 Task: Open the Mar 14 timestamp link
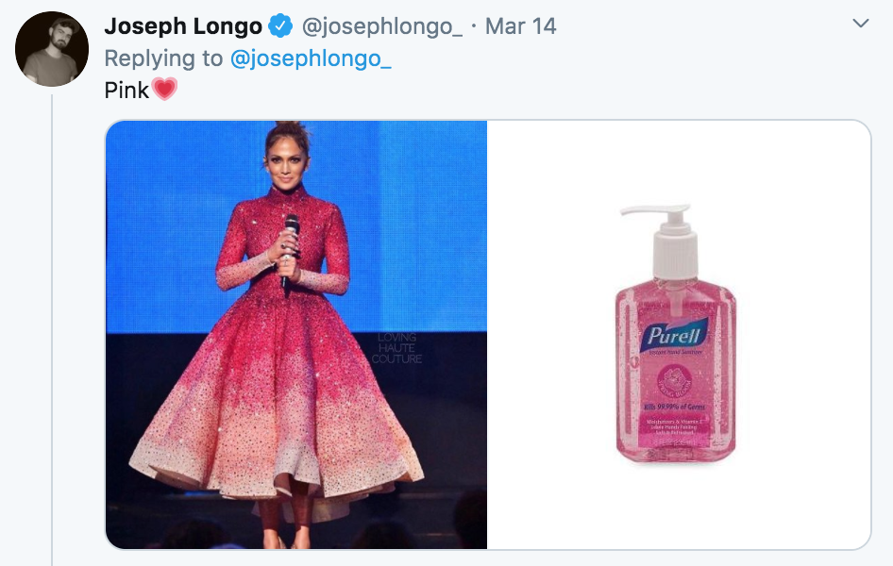pyautogui.click(x=520, y=26)
